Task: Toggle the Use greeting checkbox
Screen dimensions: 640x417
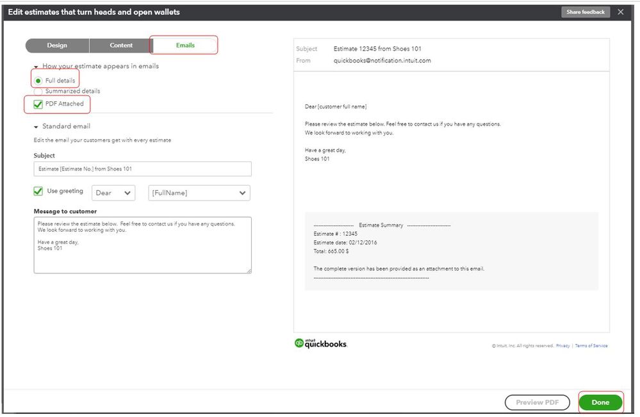Action: click(38, 191)
